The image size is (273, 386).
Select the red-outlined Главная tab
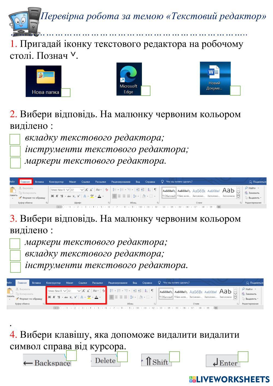[x=25, y=182]
